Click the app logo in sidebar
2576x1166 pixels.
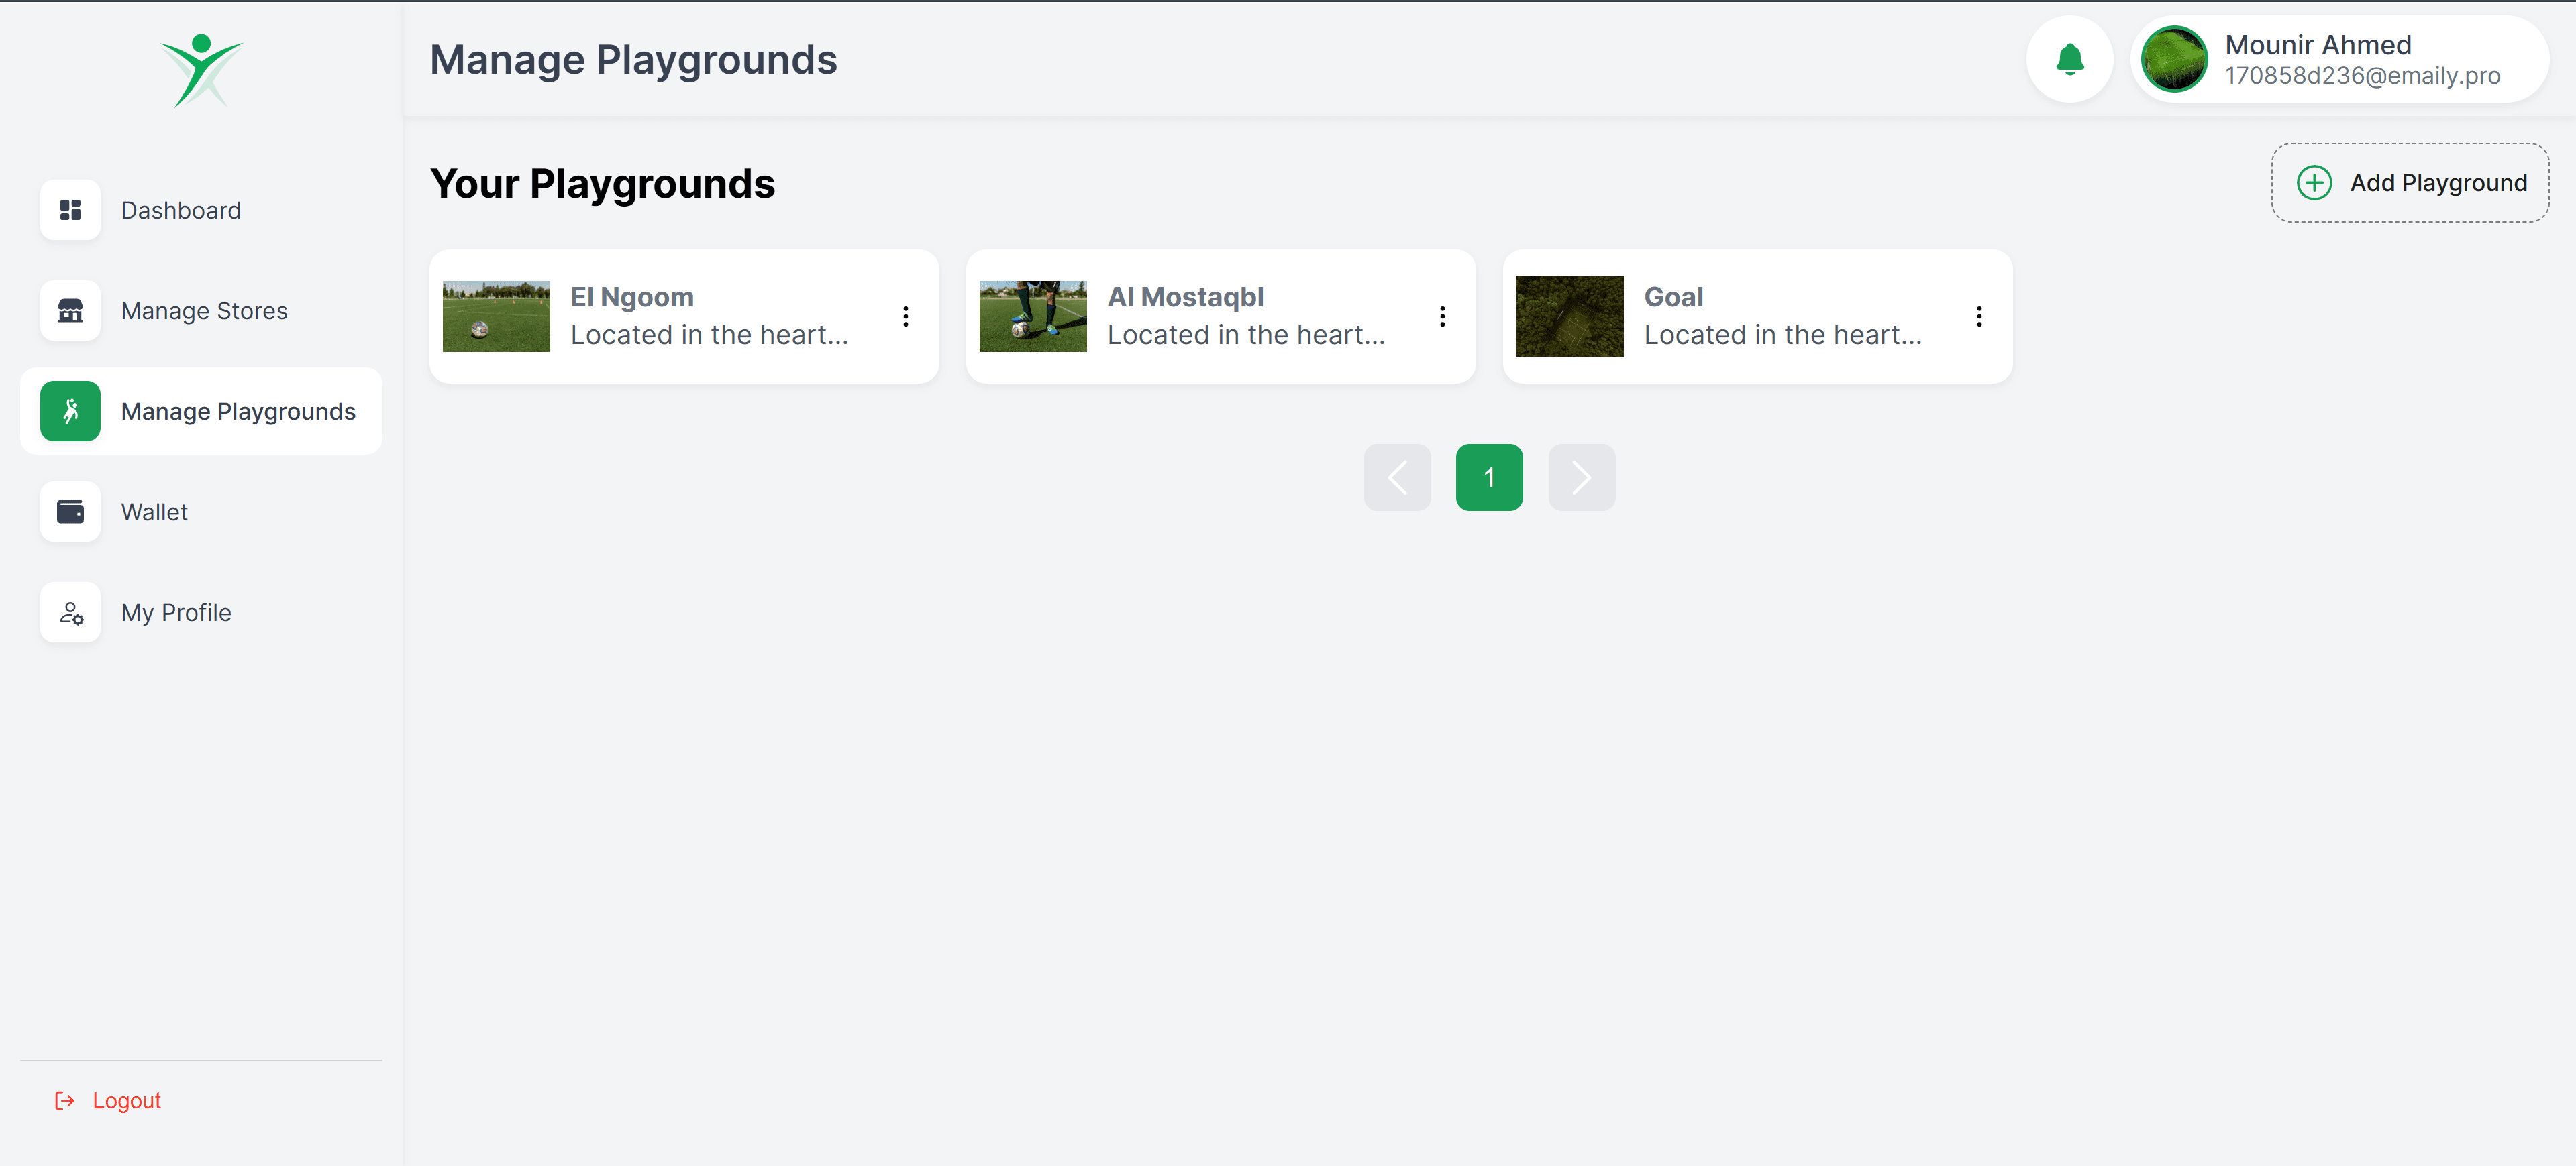point(201,70)
